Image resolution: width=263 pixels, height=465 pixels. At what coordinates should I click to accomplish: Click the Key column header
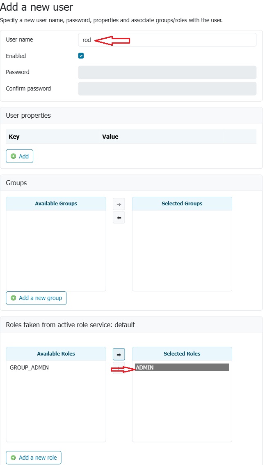tap(14, 137)
